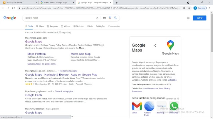Expand the dropdown arrow next to the play.google.com URL
The height and width of the screenshot is (119, 213).
click(x=58, y=71)
